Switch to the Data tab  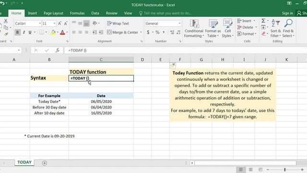click(95, 13)
